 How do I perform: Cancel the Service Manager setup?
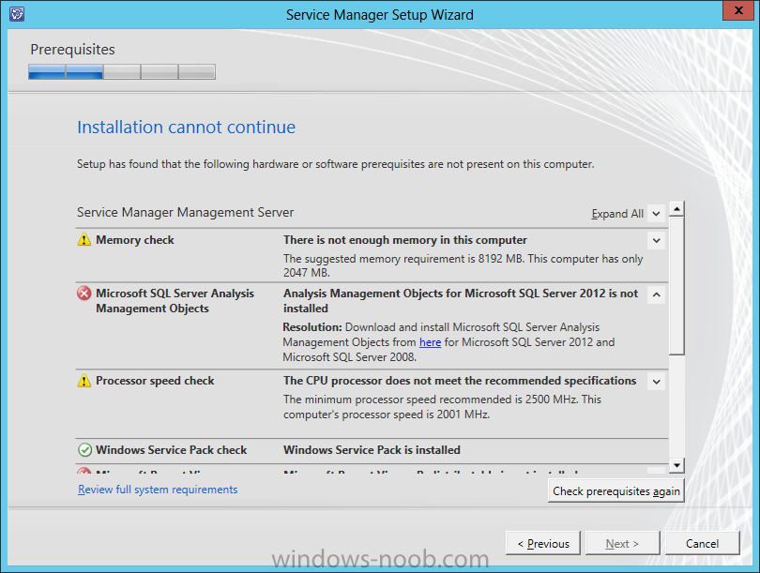pyautogui.click(x=703, y=543)
